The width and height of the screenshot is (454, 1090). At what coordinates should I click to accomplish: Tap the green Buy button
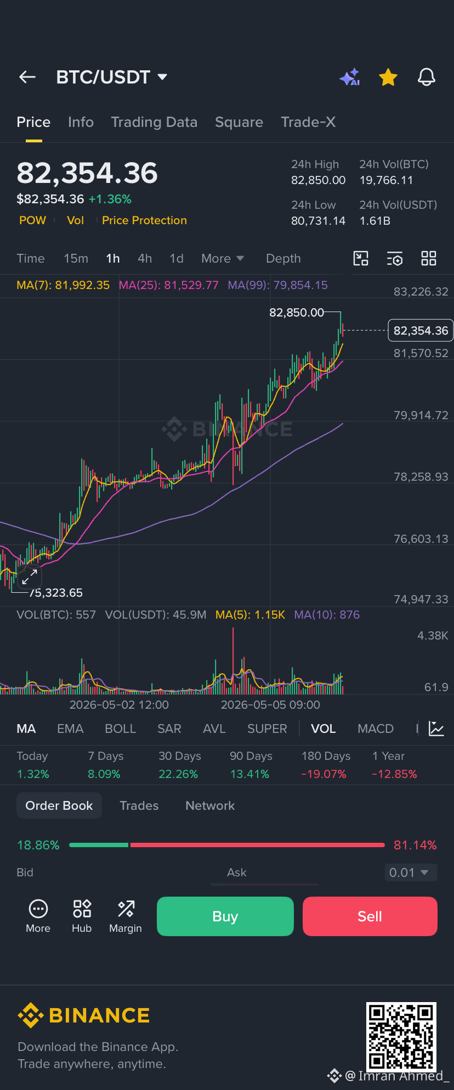(x=225, y=916)
